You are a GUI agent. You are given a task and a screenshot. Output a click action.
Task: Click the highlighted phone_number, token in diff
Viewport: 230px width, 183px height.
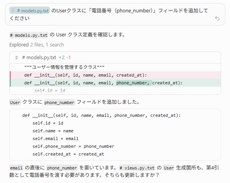click(134, 83)
